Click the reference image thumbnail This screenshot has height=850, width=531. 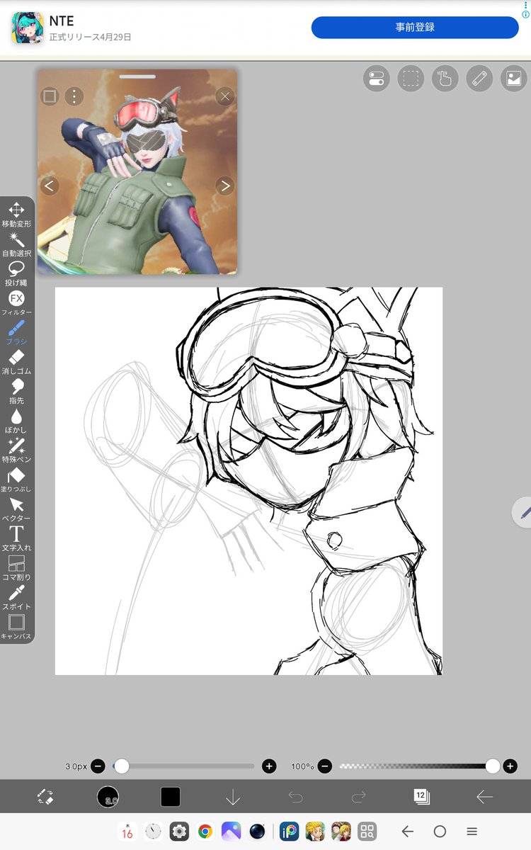coord(137,172)
